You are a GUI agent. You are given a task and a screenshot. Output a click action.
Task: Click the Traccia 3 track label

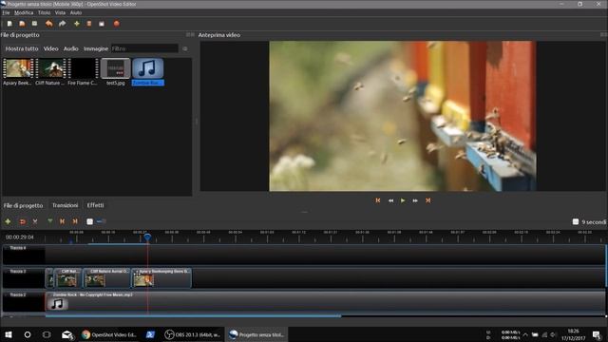18,272
